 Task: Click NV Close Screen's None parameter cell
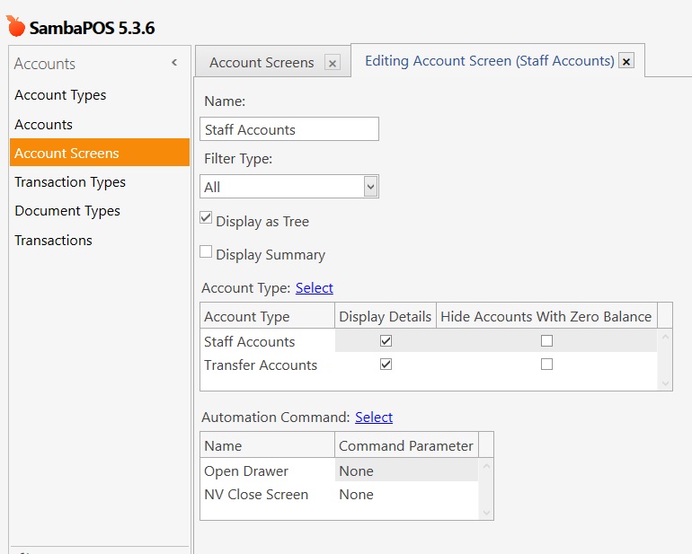[x=406, y=494]
